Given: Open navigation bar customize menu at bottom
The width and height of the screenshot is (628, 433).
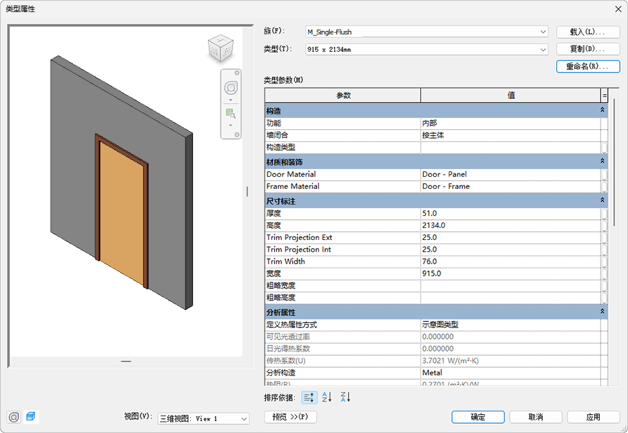Looking at the screenshot, I should point(237,134).
